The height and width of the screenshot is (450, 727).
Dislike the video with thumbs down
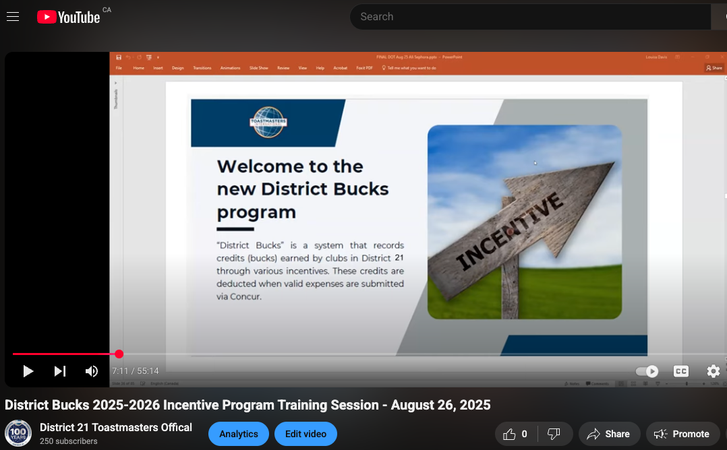[553, 434]
